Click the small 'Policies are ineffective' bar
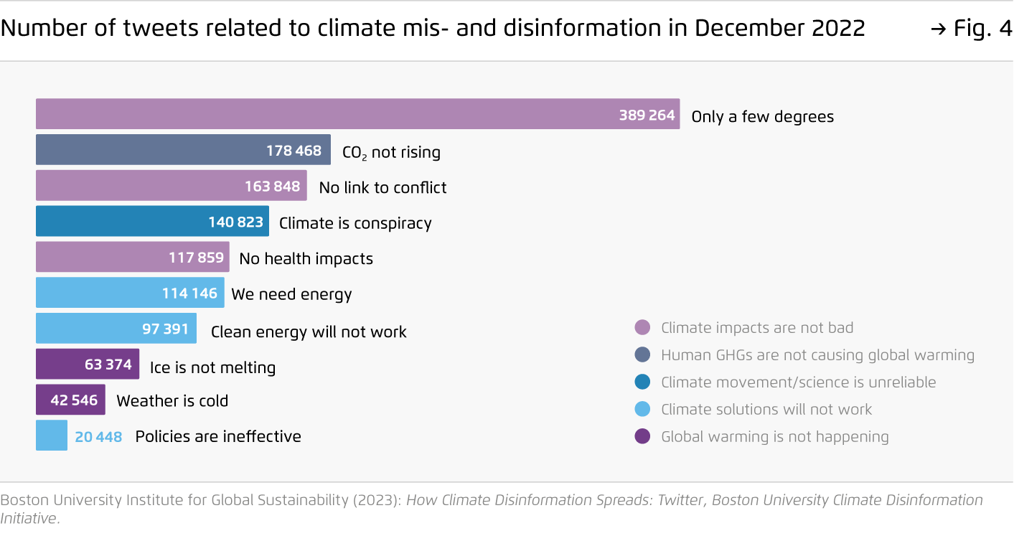 52,436
